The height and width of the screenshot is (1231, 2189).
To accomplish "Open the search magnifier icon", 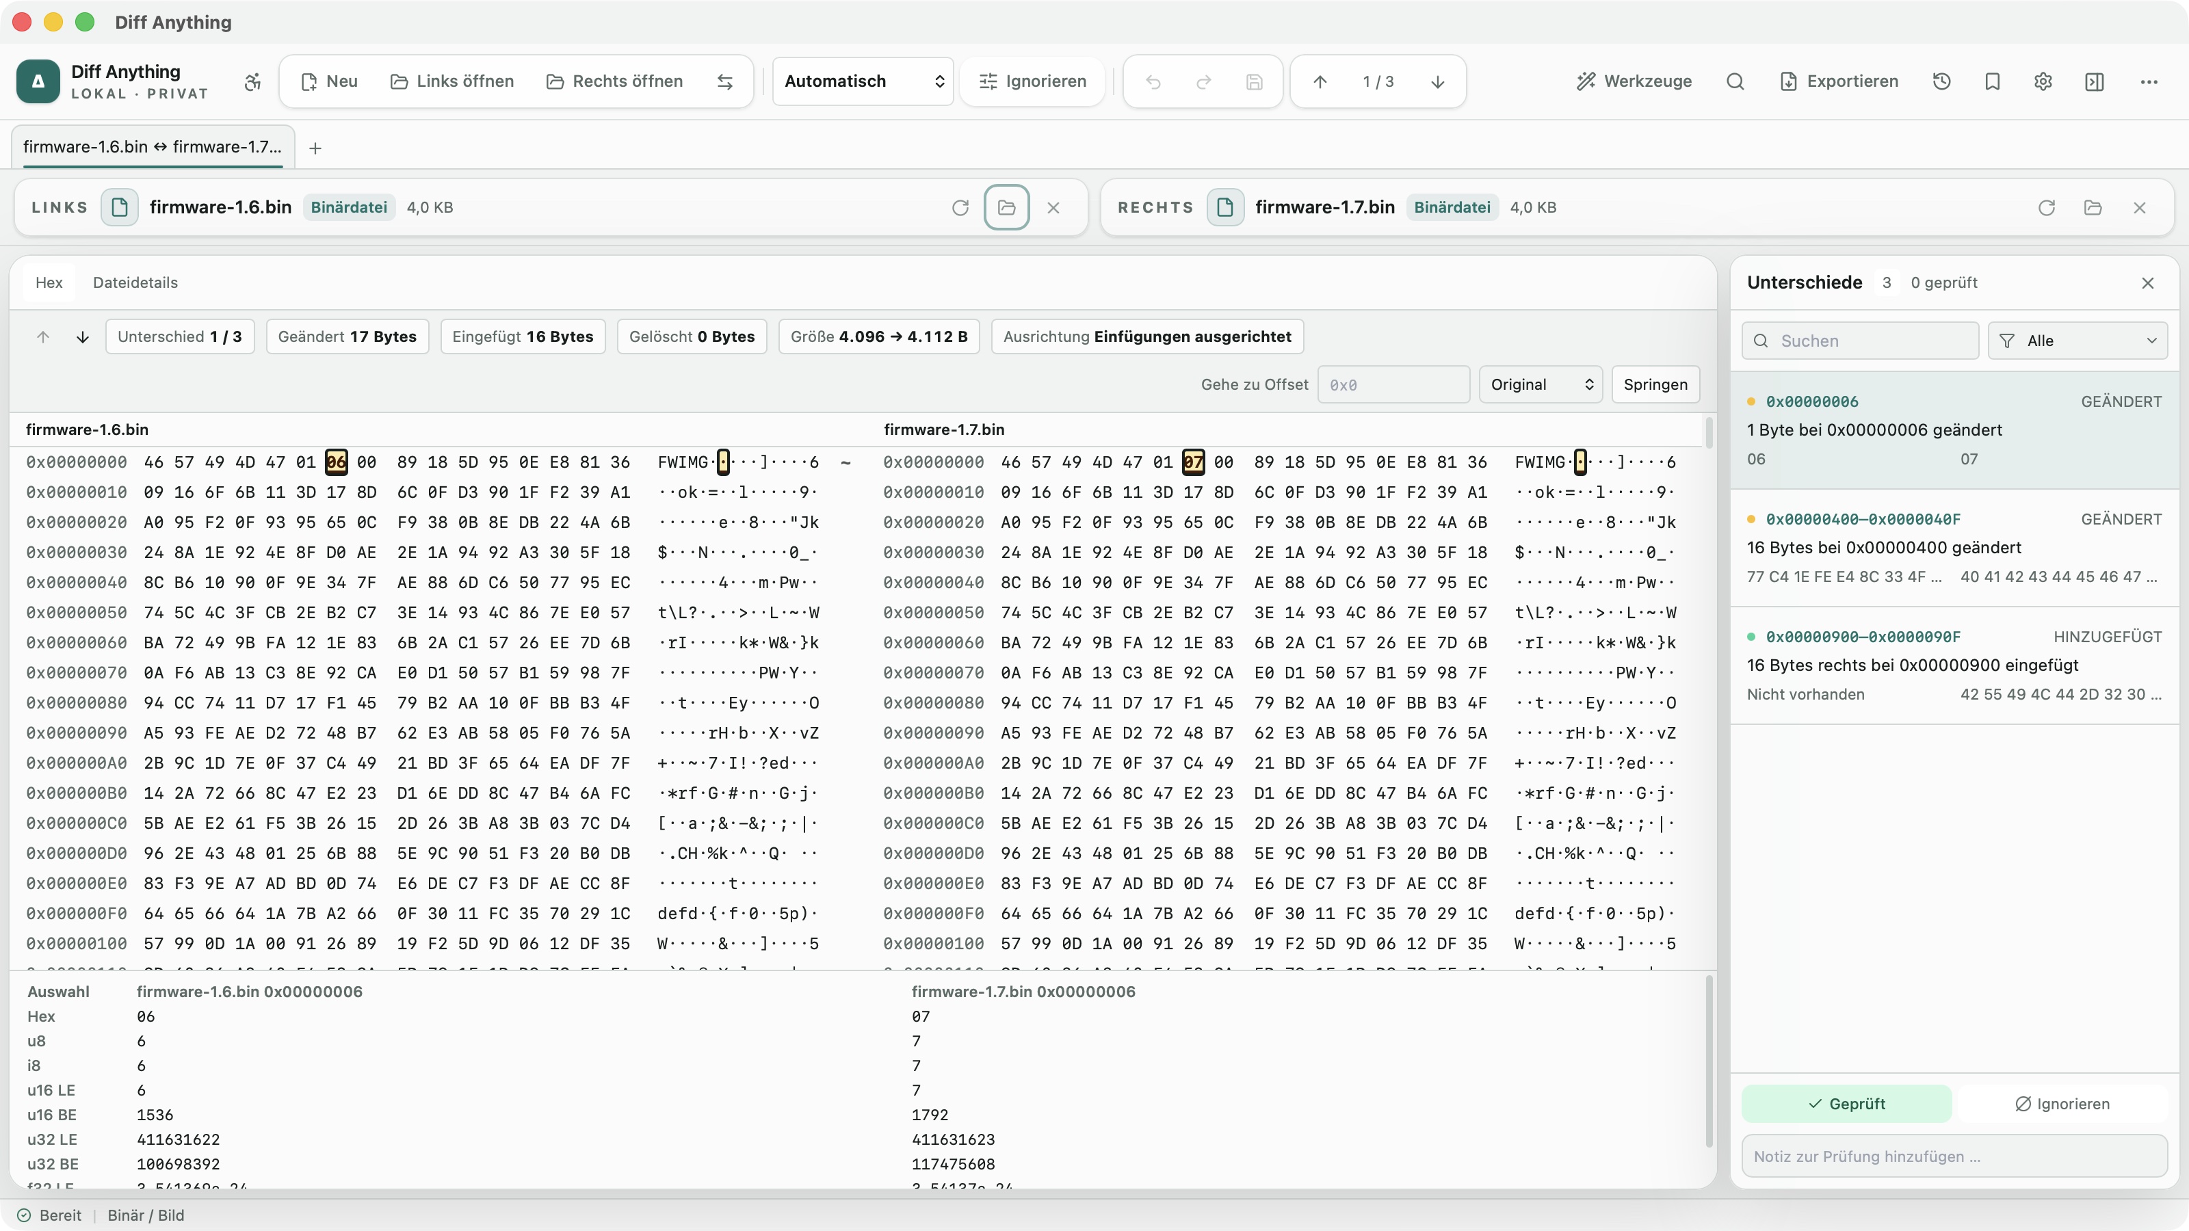I will pyautogui.click(x=1735, y=81).
